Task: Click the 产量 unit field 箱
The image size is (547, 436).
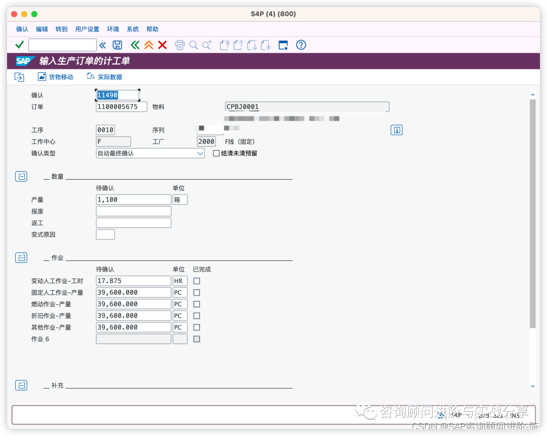Action: click(x=180, y=200)
